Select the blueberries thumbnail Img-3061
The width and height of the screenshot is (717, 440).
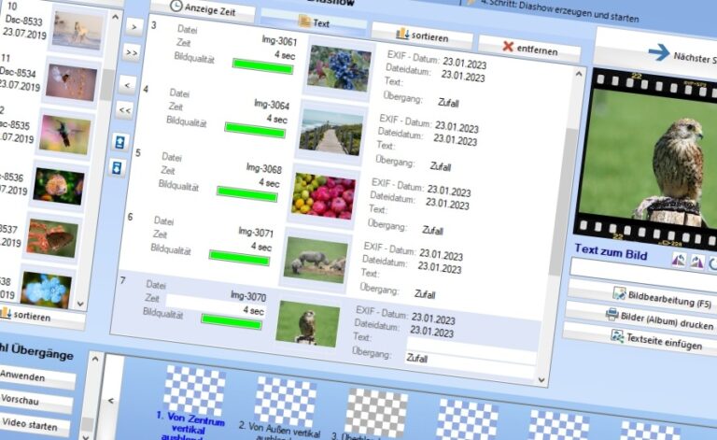click(339, 68)
